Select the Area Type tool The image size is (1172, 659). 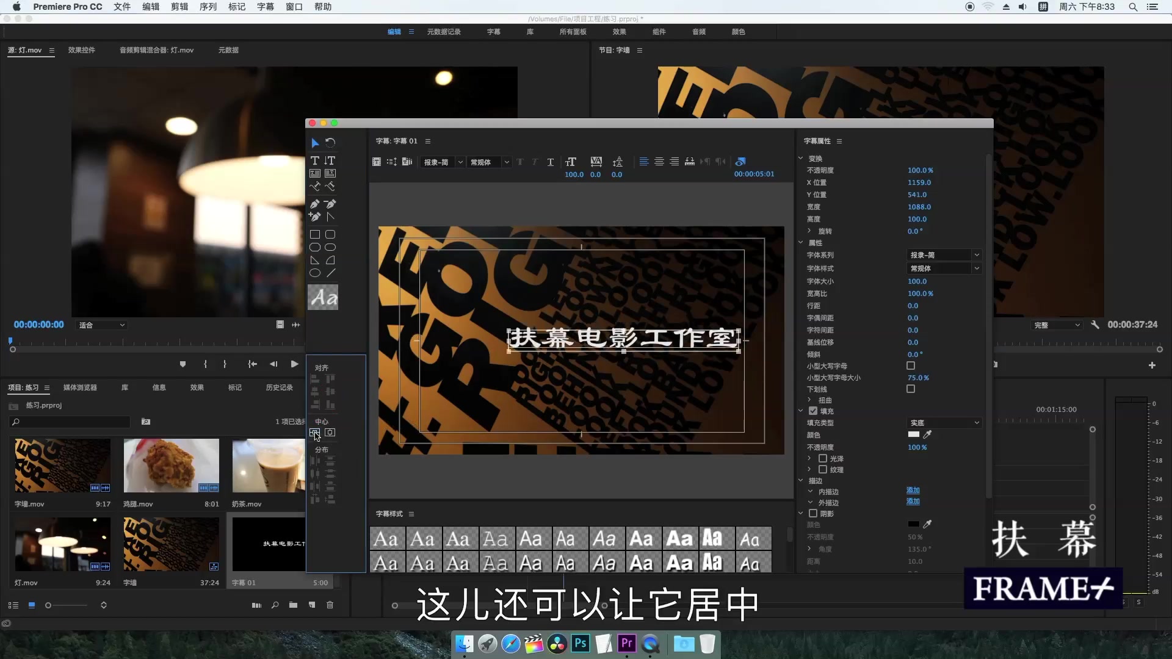click(x=315, y=173)
